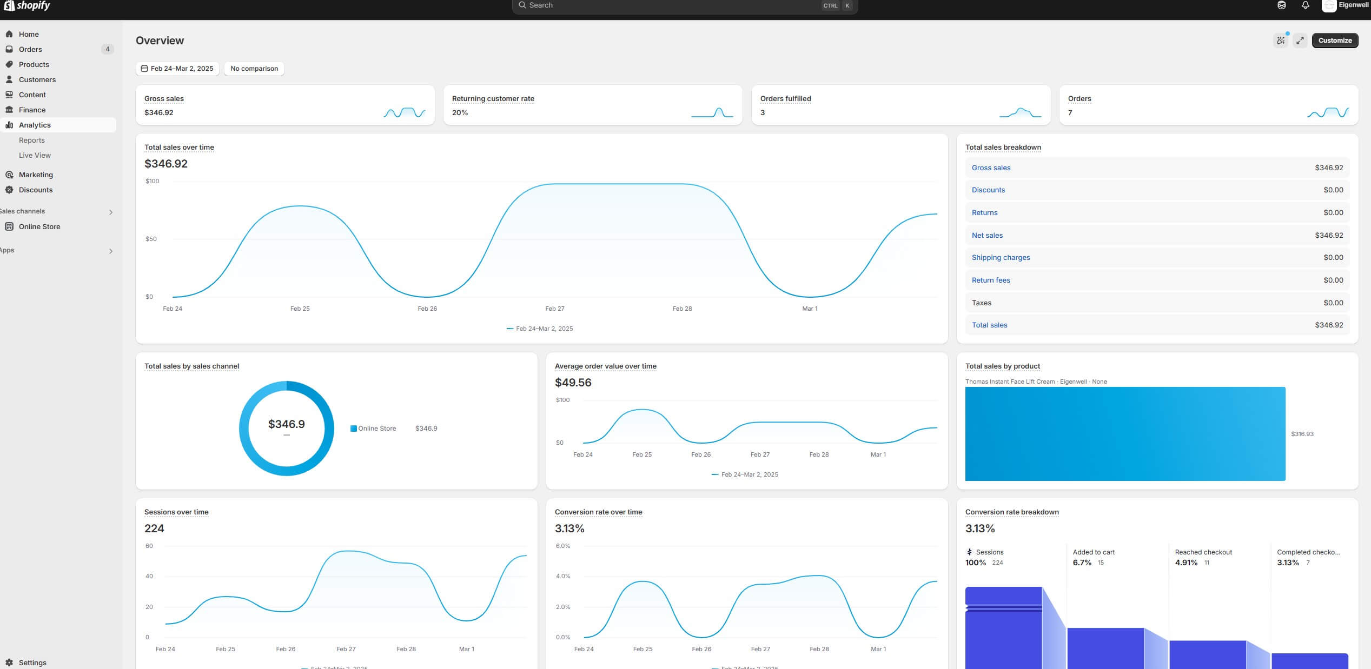Go to Reports under Analytics
1371x669 pixels.
click(32, 140)
